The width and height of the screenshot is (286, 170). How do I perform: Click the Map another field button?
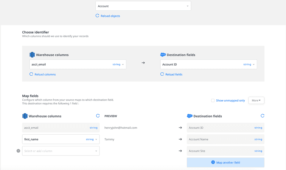(226, 162)
